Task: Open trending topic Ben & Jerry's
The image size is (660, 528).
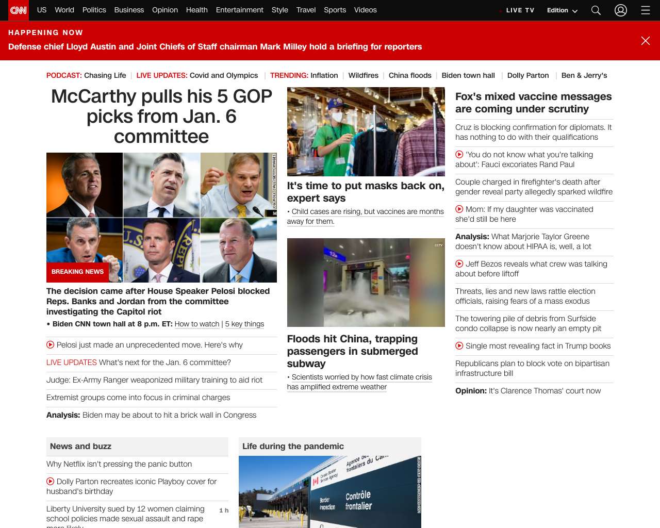Action: click(x=584, y=75)
